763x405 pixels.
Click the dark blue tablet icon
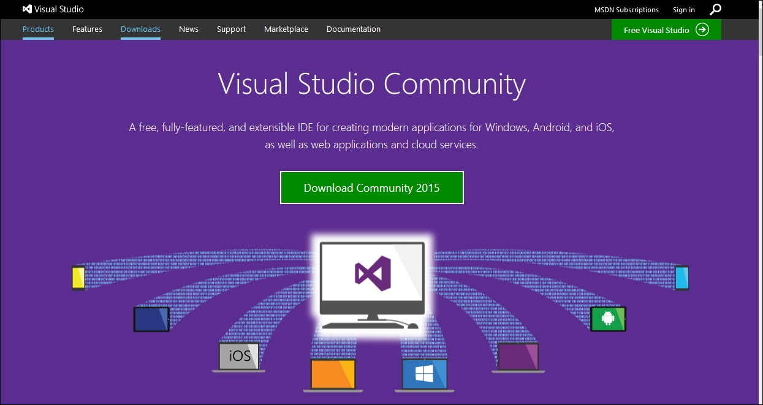coord(151,319)
